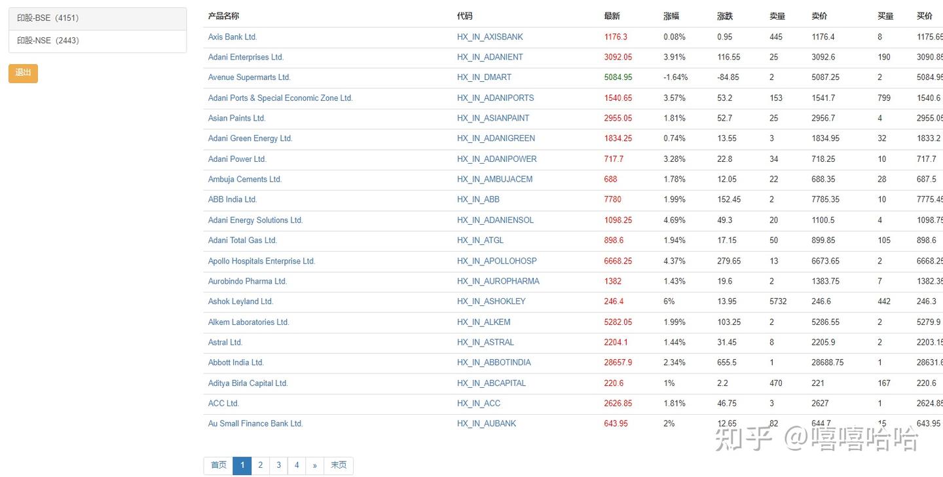This screenshot has width=943, height=477.
Task: Jump to page 4 in pagination
Action: [297, 465]
